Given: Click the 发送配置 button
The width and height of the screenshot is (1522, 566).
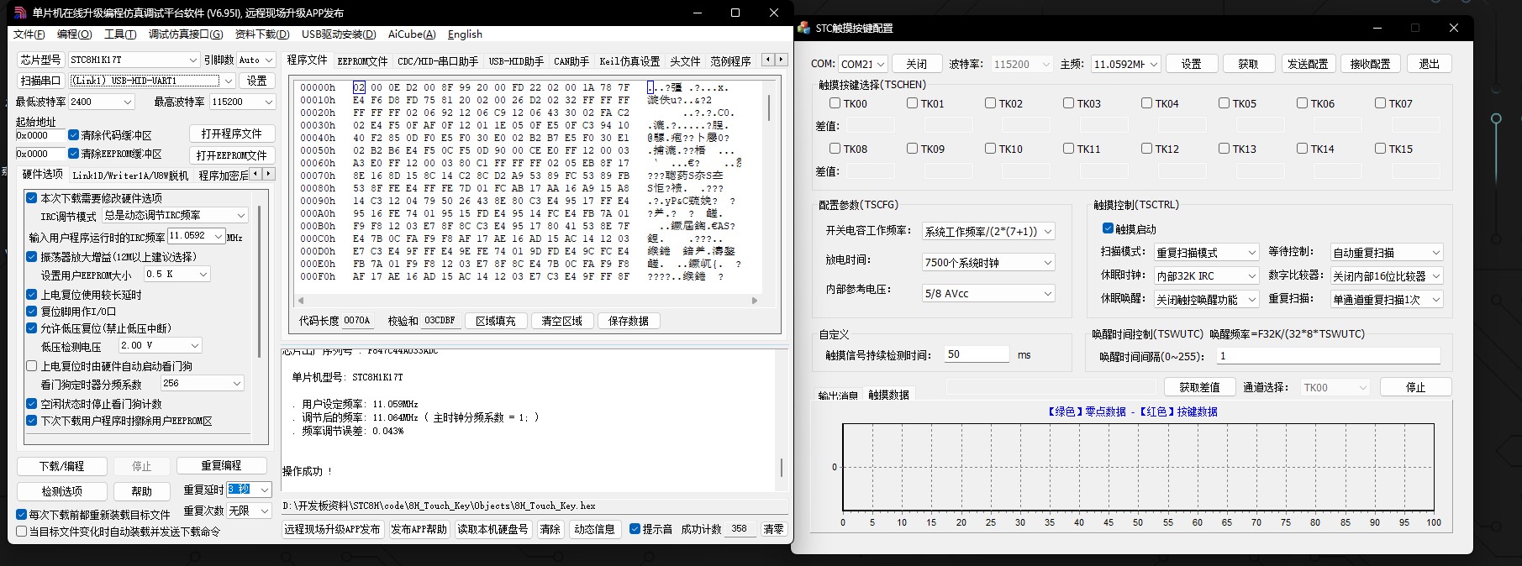Looking at the screenshot, I should (1307, 64).
